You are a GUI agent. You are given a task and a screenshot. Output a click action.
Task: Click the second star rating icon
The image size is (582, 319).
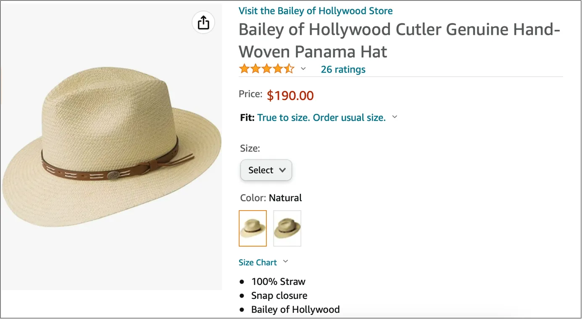coord(255,68)
